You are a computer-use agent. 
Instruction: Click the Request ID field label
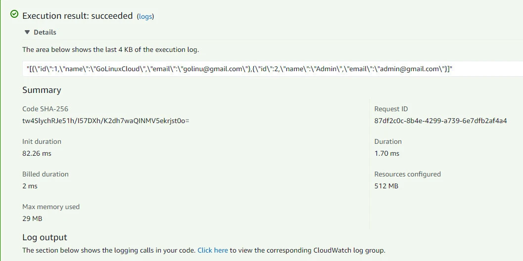click(x=391, y=109)
